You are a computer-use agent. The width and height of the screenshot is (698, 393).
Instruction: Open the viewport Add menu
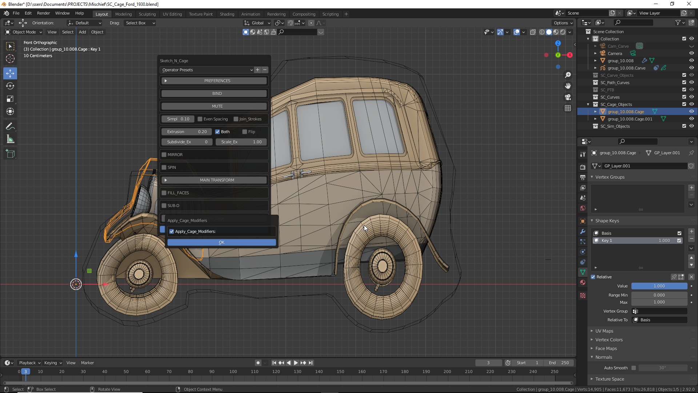pyautogui.click(x=83, y=32)
